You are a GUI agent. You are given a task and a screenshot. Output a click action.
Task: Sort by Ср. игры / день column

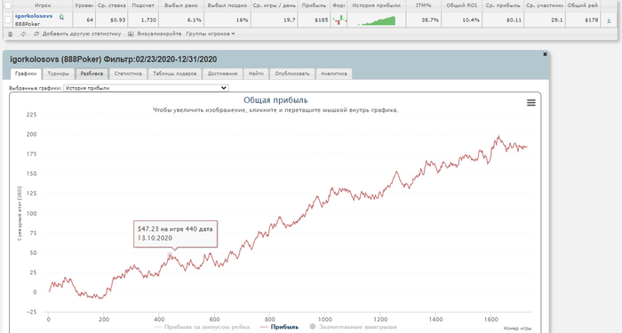click(x=274, y=5)
